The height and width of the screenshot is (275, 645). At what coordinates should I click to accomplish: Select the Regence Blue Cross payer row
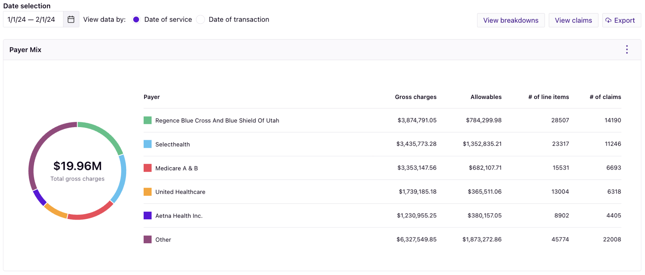[x=382, y=120]
